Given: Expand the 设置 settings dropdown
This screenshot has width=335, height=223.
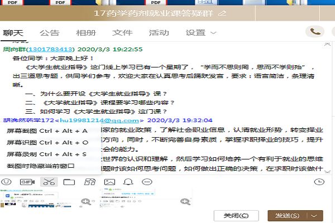Looking at the screenshot, I should [x=201, y=33].
